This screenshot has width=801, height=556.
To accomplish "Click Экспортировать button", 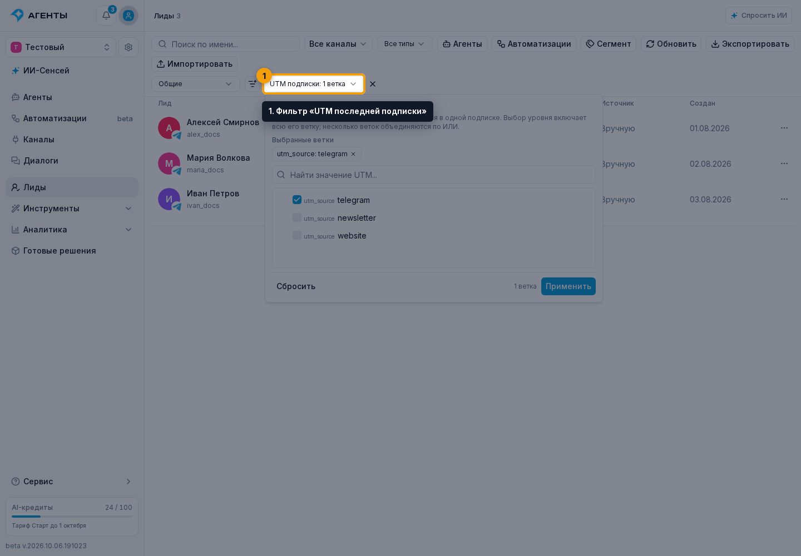I will click(750, 44).
